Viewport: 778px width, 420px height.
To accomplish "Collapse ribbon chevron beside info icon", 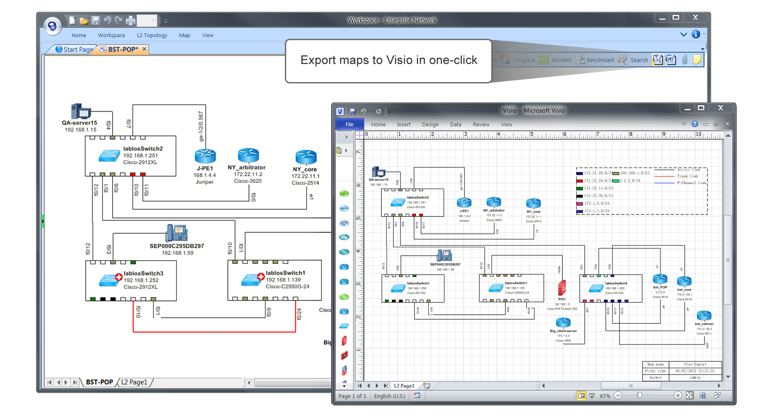I will (684, 34).
